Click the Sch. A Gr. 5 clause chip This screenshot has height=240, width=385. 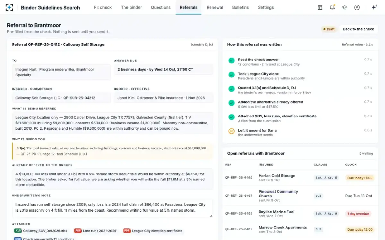326,178
